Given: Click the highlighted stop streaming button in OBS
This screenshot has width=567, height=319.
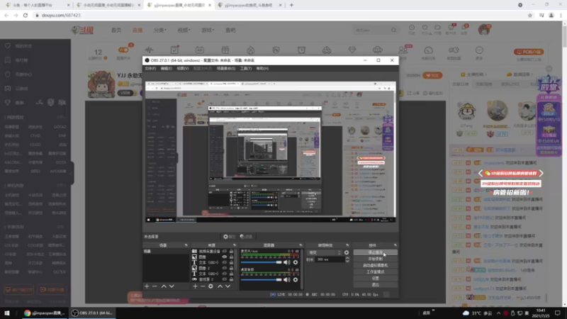Looking at the screenshot, I should click(376, 252).
